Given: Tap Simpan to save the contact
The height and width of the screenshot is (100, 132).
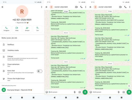Looking at the screenshot, I should (x=27, y=29).
